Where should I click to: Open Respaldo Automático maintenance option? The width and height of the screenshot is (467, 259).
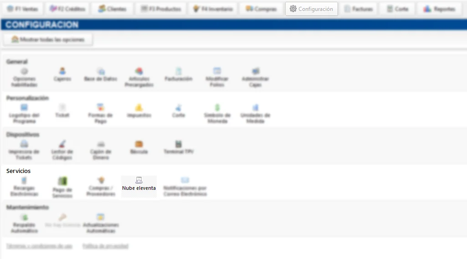[x=25, y=223]
